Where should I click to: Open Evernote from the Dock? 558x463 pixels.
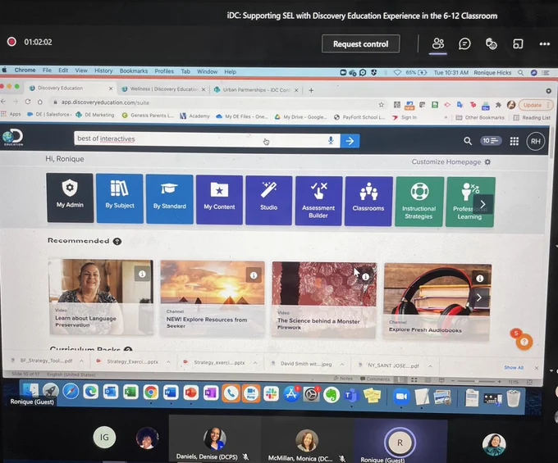[332, 395]
